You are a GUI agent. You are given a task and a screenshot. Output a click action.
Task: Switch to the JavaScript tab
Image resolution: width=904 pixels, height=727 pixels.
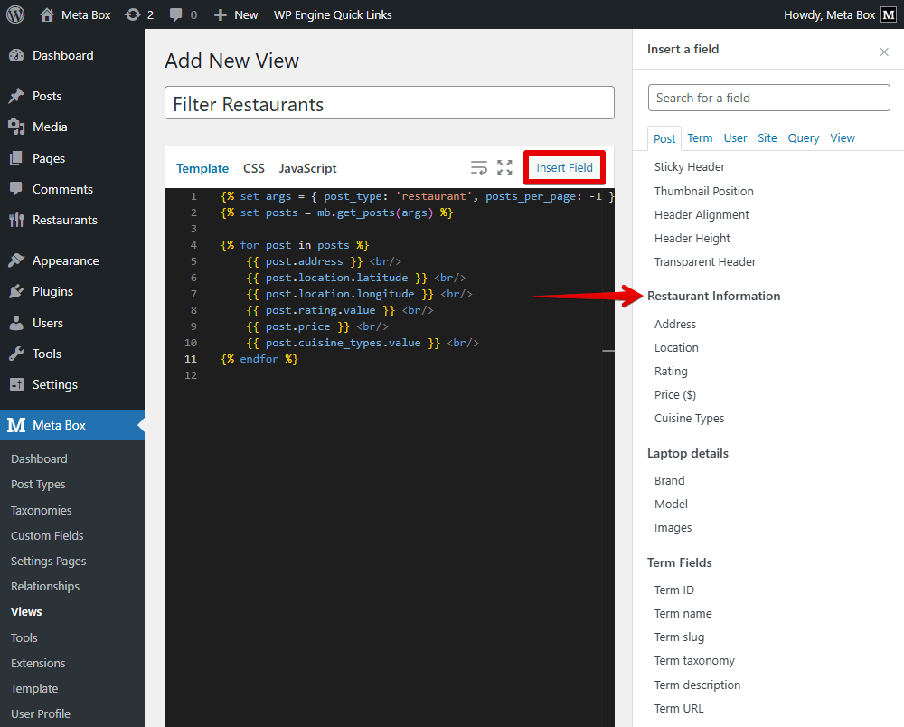307,168
